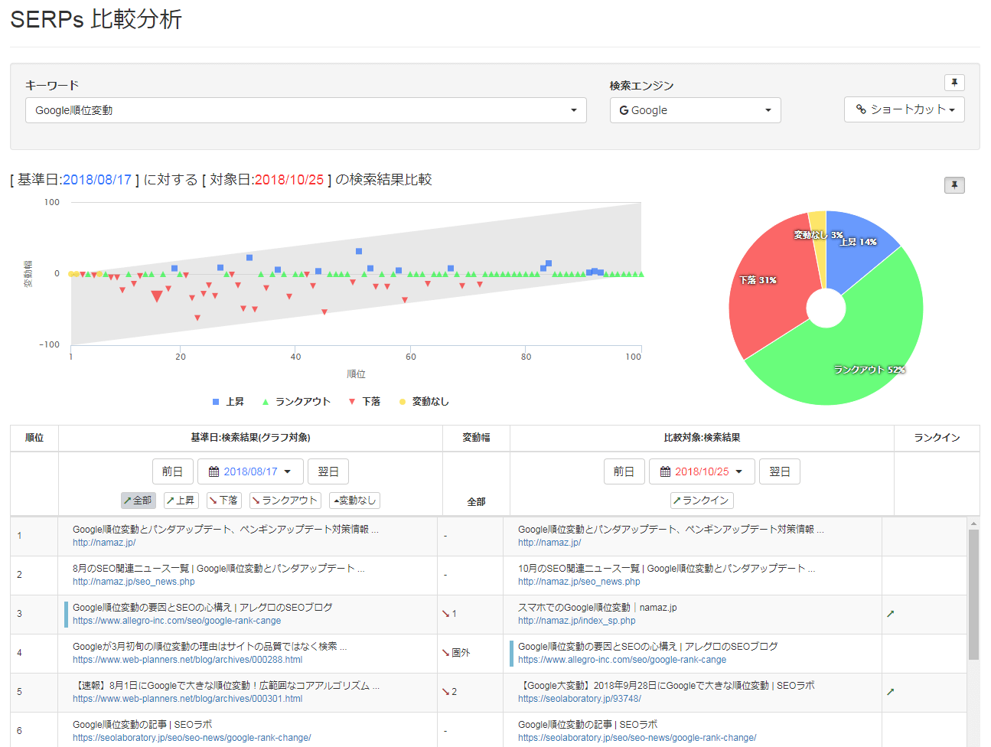Screen dimensions: 991x747
Task: Select the 全部 filter toggle
Action: pos(139,501)
